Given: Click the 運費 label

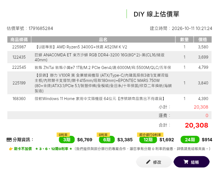Looking at the screenshot, I should click(x=165, y=115).
